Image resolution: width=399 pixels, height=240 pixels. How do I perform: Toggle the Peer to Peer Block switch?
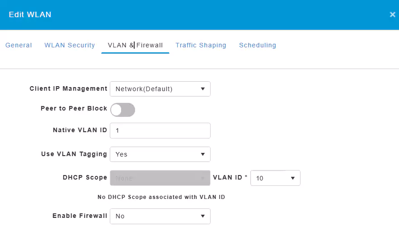122,110
